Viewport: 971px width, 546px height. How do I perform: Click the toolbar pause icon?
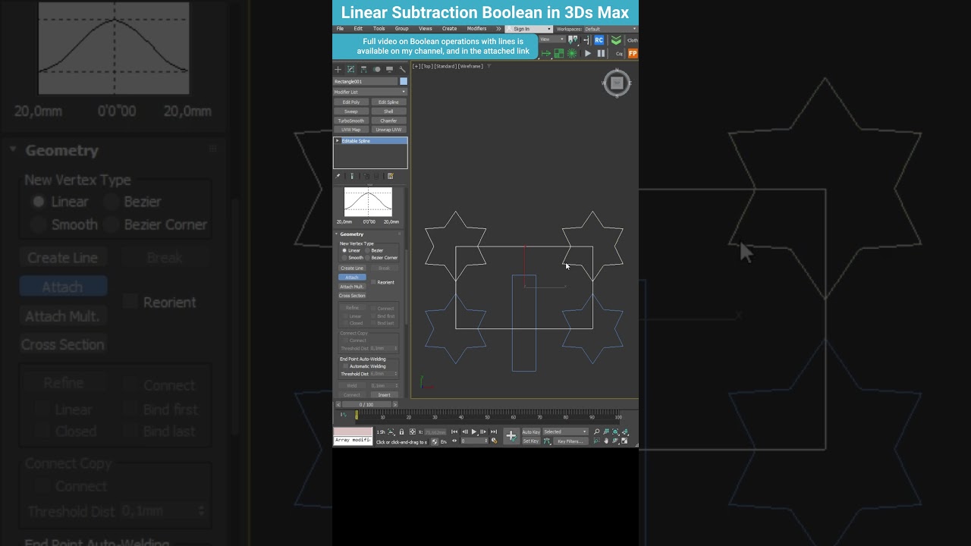point(601,53)
